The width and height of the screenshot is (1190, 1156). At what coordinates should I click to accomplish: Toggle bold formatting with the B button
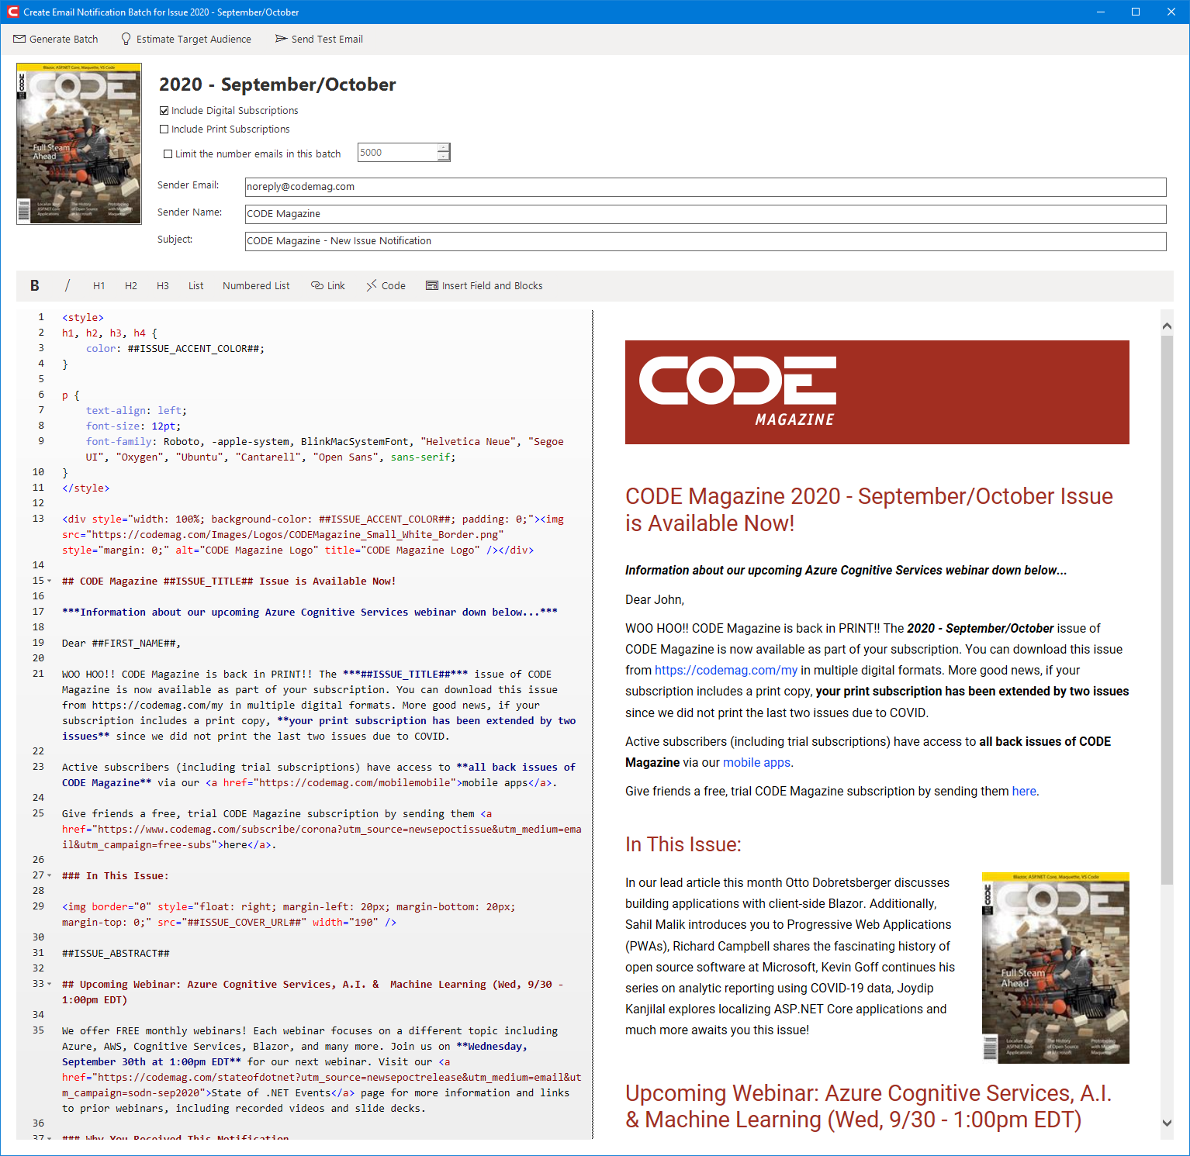34,285
